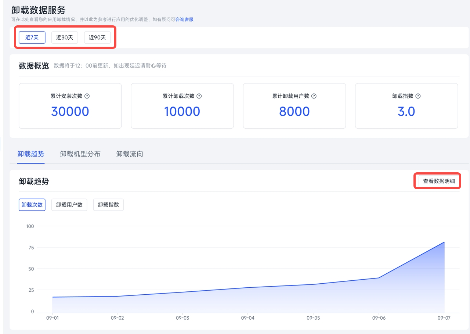Image resolution: width=470 pixels, height=334 pixels.
Task: Click the 查看数据明细 button
Action: (x=439, y=181)
